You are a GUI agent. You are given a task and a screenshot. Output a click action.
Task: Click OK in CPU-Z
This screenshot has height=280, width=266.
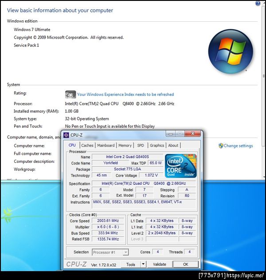pos(186,264)
